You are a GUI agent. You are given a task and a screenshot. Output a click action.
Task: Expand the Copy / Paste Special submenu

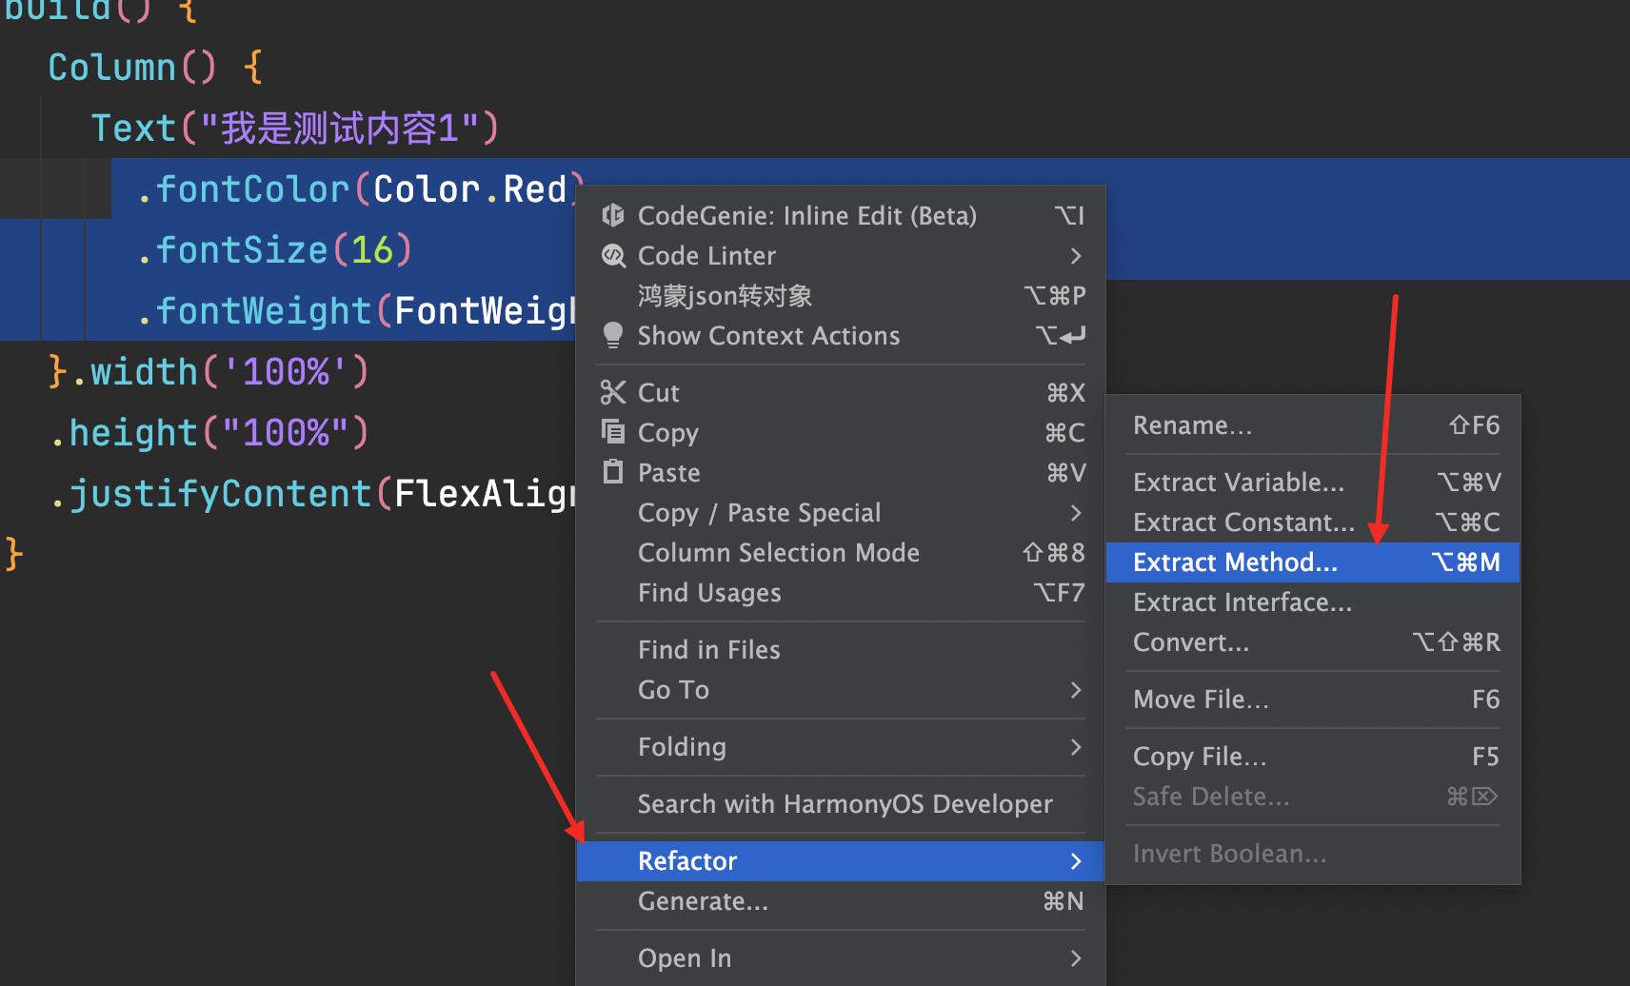click(1076, 513)
